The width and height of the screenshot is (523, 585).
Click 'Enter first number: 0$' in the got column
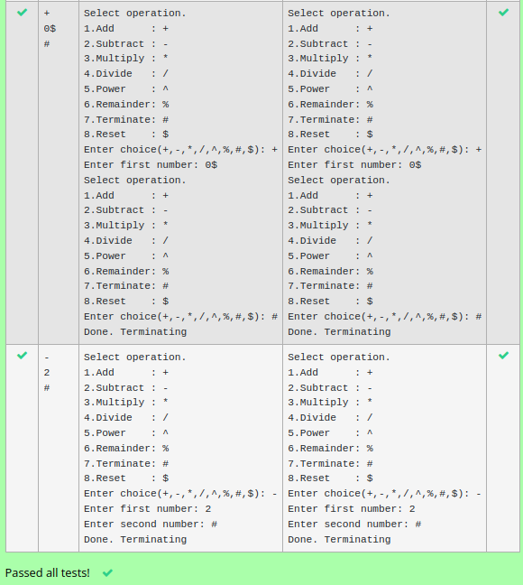pyautogui.click(x=354, y=165)
